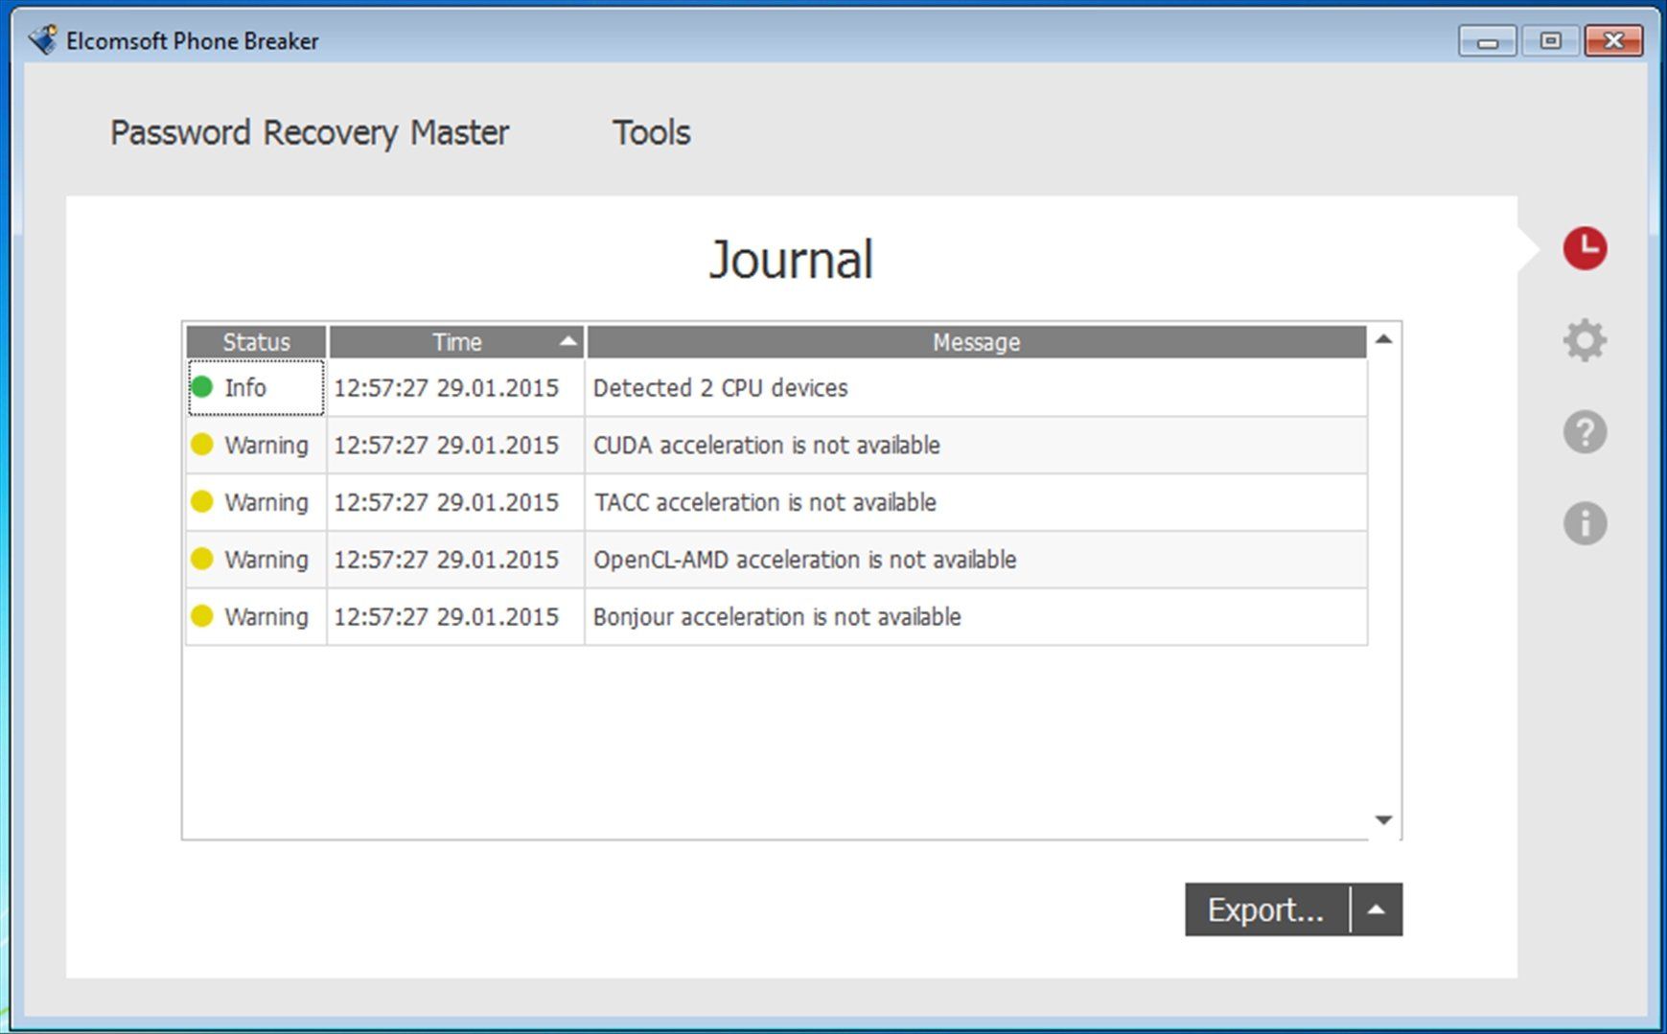The width and height of the screenshot is (1667, 1034).
Task: Toggle the Time column sort arrow
Action: click(568, 341)
